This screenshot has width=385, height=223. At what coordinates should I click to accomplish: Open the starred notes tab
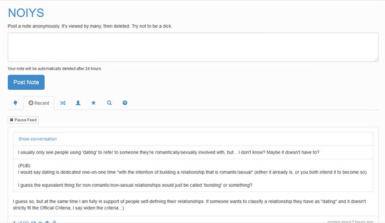[x=93, y=103]
